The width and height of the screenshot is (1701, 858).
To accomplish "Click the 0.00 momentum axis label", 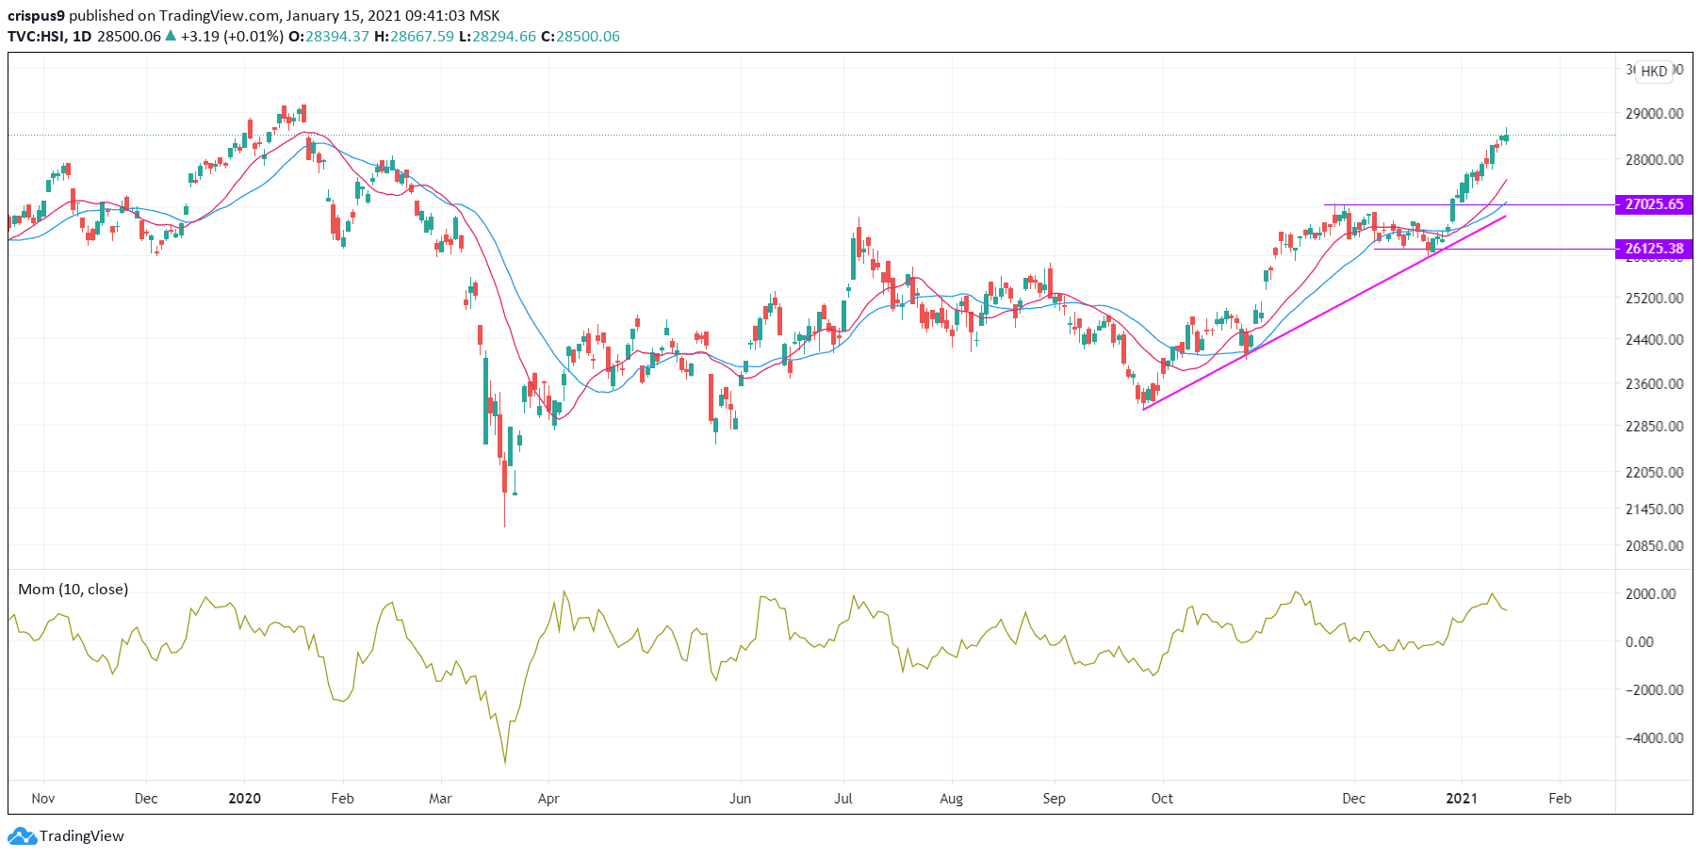I will [x=1640, y=642].
